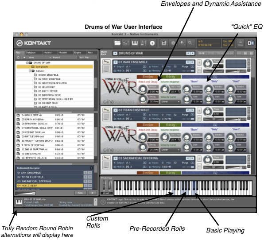Click the magnifier search icon in toolbar
Screen dimensions: 264x240
click(x=190, y=43)
